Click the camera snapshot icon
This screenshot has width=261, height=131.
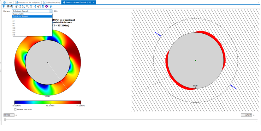[x=8, y=6]
